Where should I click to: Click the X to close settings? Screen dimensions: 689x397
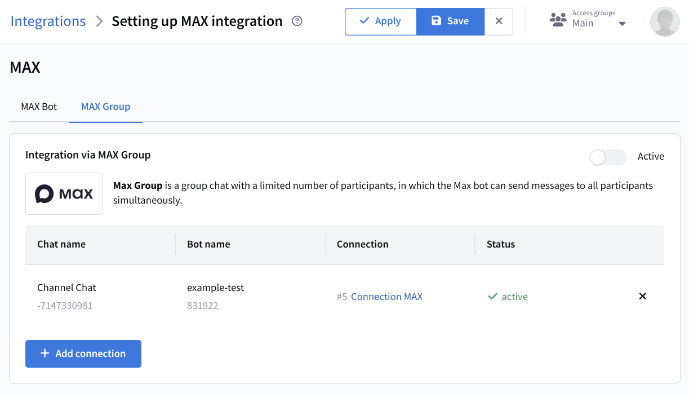(499, 21)
